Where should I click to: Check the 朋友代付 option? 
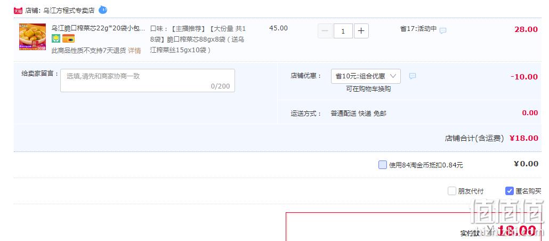452,191
